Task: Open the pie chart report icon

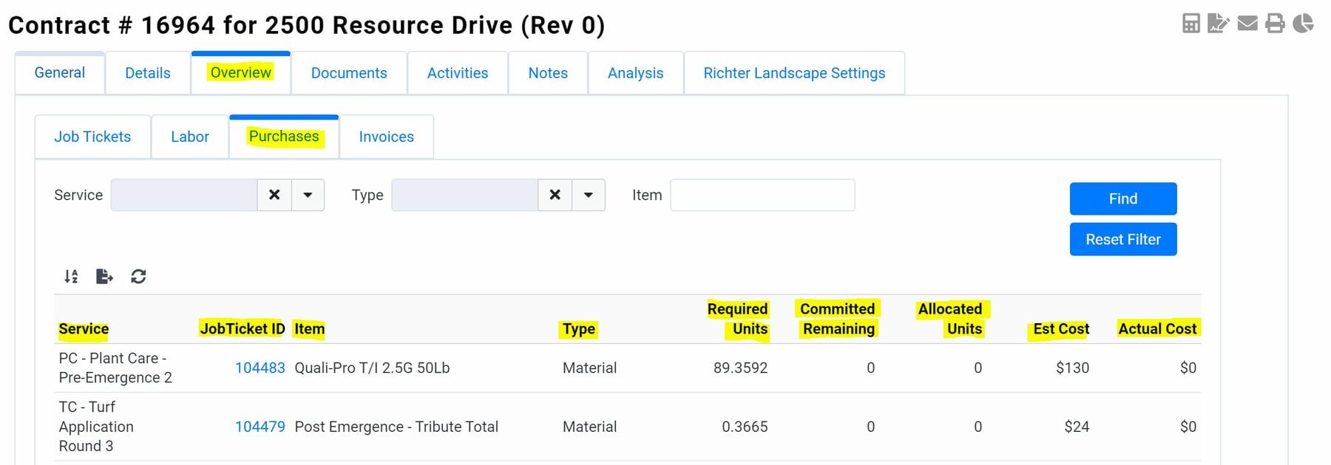Action: point(1303,24)
